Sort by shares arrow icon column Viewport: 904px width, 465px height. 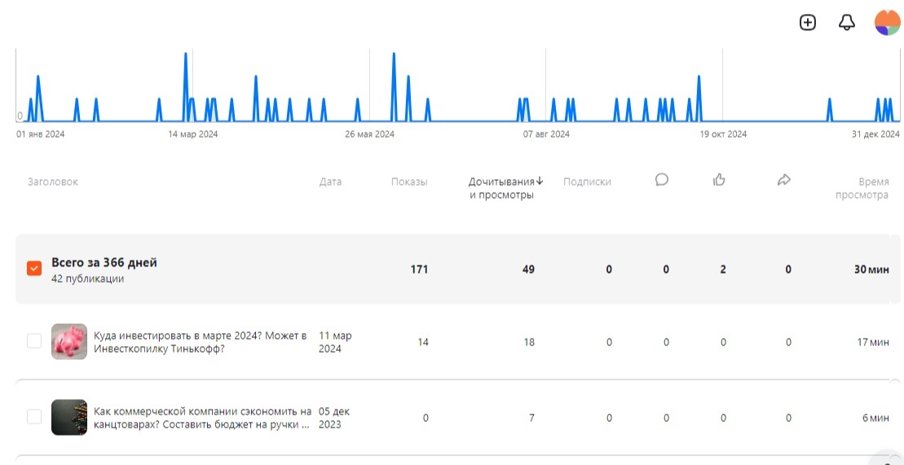[783, 180]
